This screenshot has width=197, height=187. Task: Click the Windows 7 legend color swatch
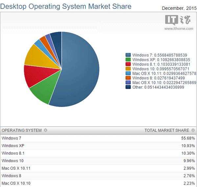[x=128, y=55]
